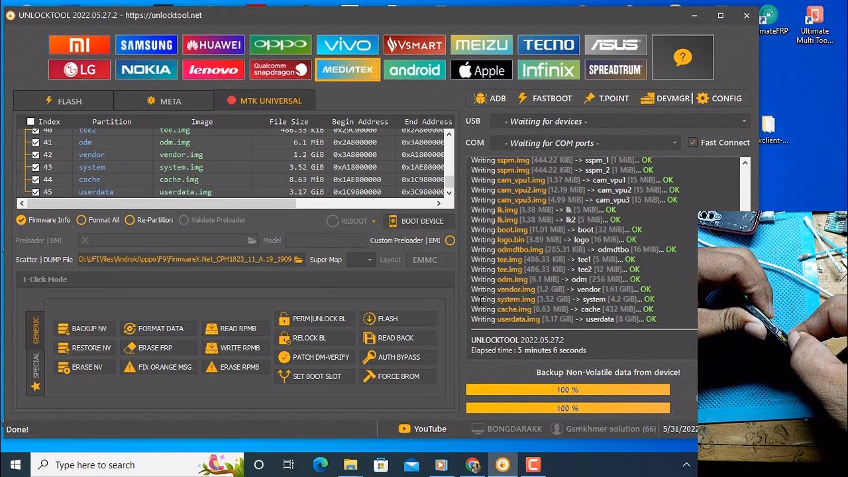Viewport: 848px width, 477px height.
Task: Switch to the META tab
Action: [164, 101]
